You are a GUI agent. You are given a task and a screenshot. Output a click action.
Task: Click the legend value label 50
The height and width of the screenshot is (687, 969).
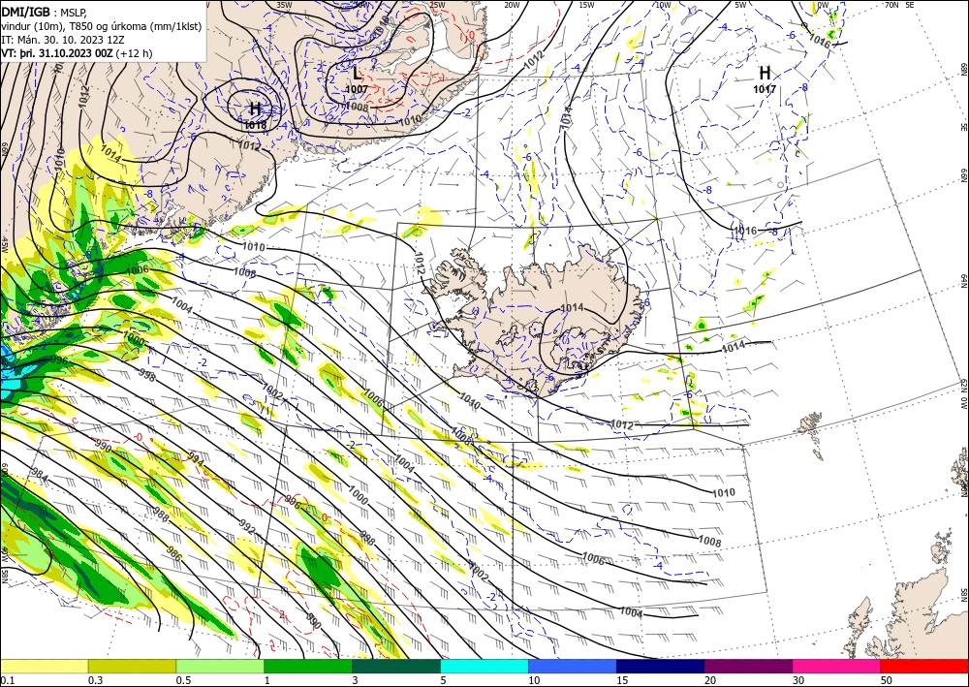(x=887, y=680)
